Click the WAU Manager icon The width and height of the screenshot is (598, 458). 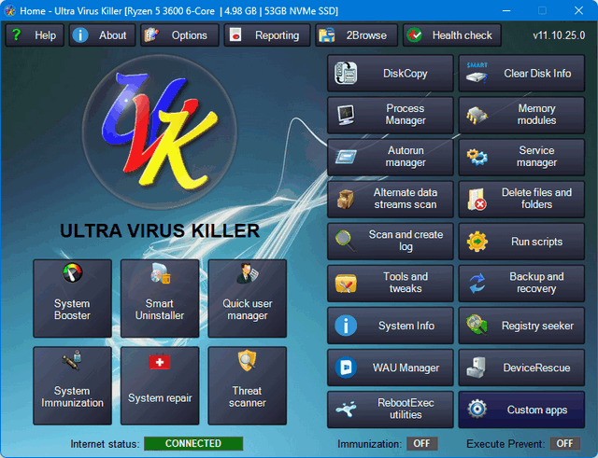pyautogui.click(x=346, y=368)
